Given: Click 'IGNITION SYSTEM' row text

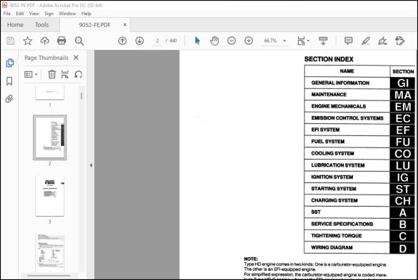Looking at the screenshot, I should click(x=332, y=177).
